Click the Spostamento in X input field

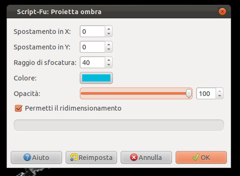tap(93, 32)
